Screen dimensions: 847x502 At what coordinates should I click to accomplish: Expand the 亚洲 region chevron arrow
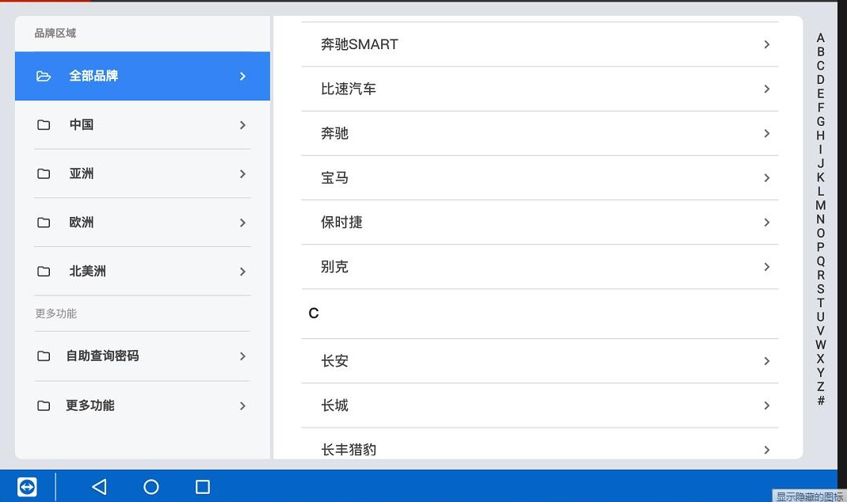[x=242, y=174]
